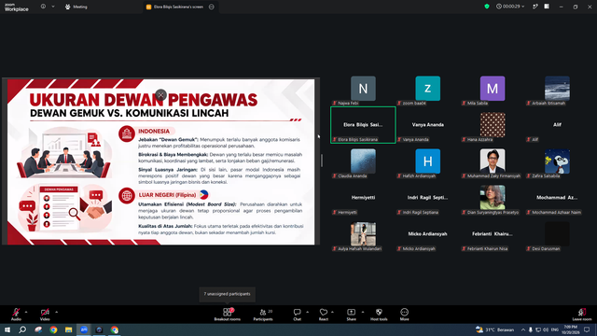Select Hermiyetti's participant tile
Viewport: 597px width, 336px height.
coord(363,198)
